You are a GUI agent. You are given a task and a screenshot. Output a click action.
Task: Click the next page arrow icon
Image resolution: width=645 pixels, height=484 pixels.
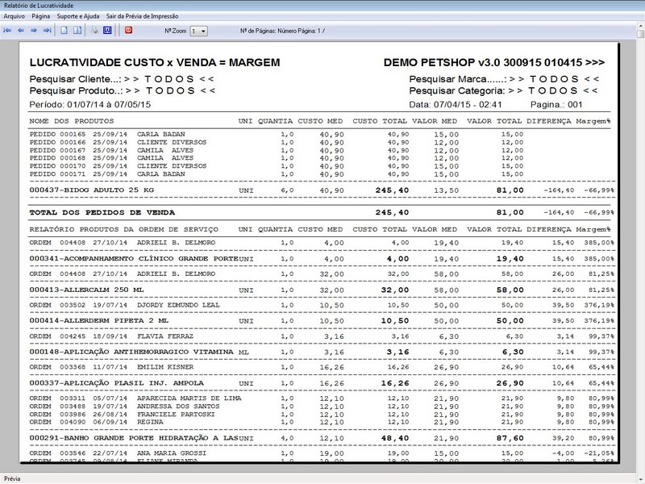(34, 30)
